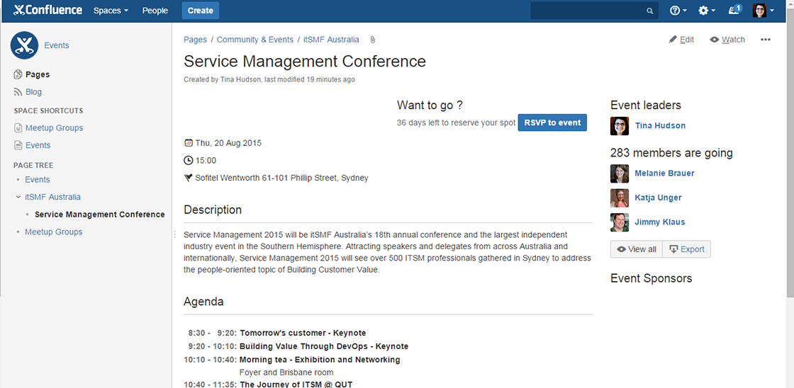Click the clock time icon
The image size is (794, 388).
click(x=189, y=160)
